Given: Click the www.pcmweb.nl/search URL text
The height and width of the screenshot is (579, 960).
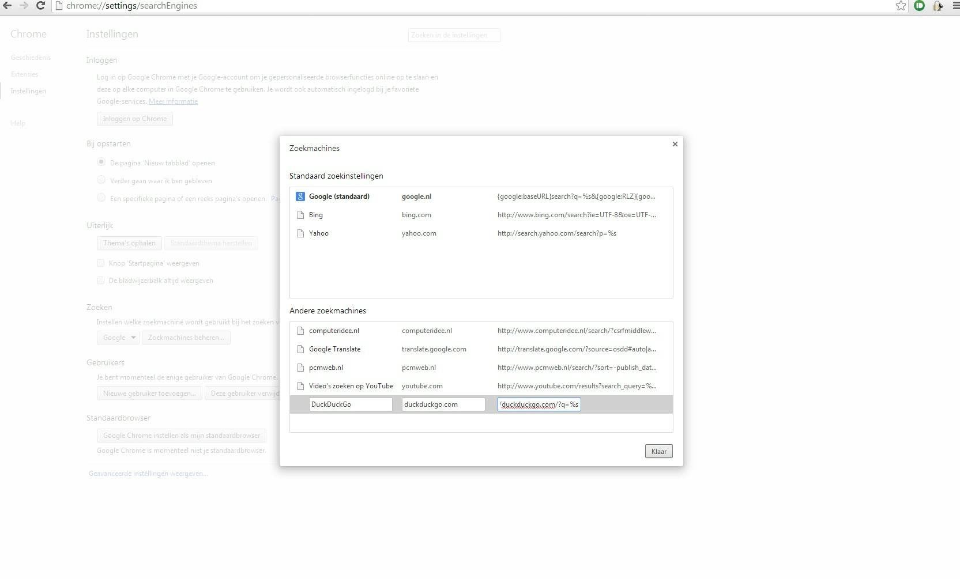Looking at the screenshot, I should point(577,368).
